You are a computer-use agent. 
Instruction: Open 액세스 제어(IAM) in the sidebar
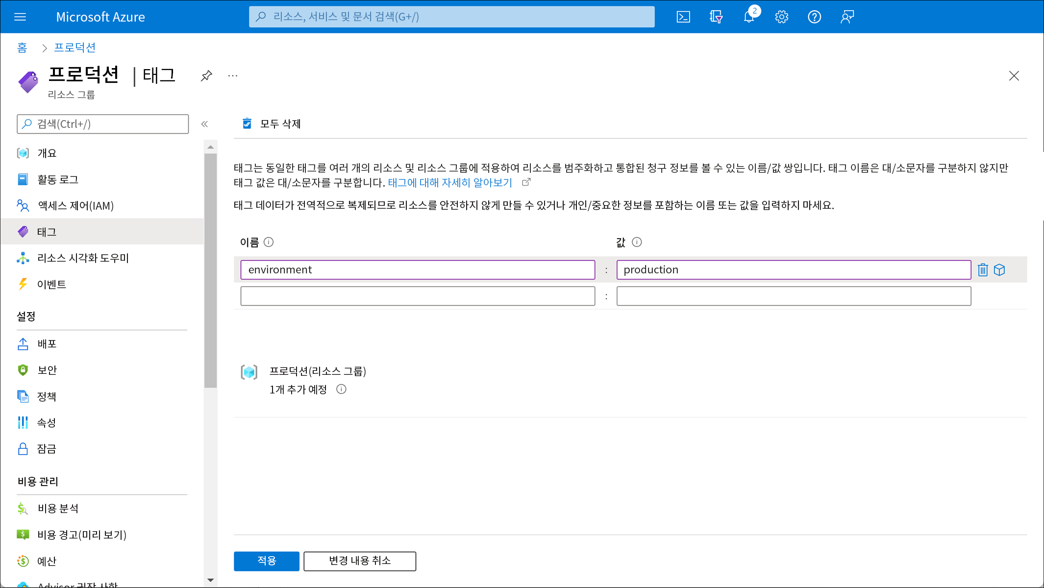pos(102,205)
